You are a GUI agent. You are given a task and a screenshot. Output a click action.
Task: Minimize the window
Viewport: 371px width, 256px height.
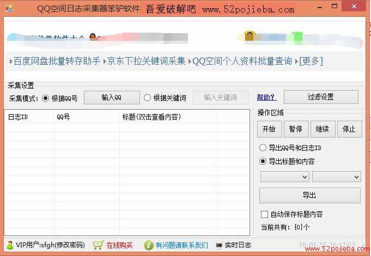tap(320, 7)
